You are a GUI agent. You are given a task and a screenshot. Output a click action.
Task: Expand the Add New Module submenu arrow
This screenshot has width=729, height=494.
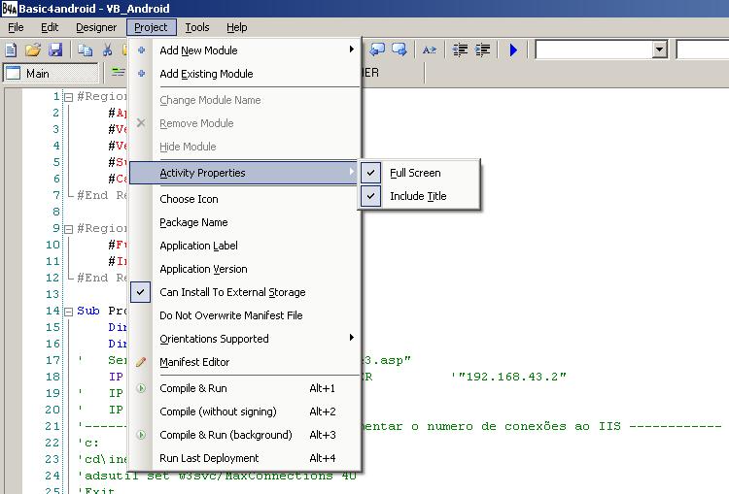click(x=352, y=49)
